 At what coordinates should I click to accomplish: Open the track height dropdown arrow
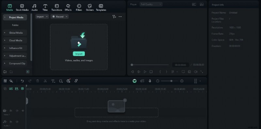point(200,81)
